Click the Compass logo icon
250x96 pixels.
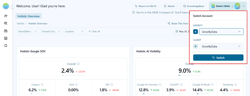point(6,6)
